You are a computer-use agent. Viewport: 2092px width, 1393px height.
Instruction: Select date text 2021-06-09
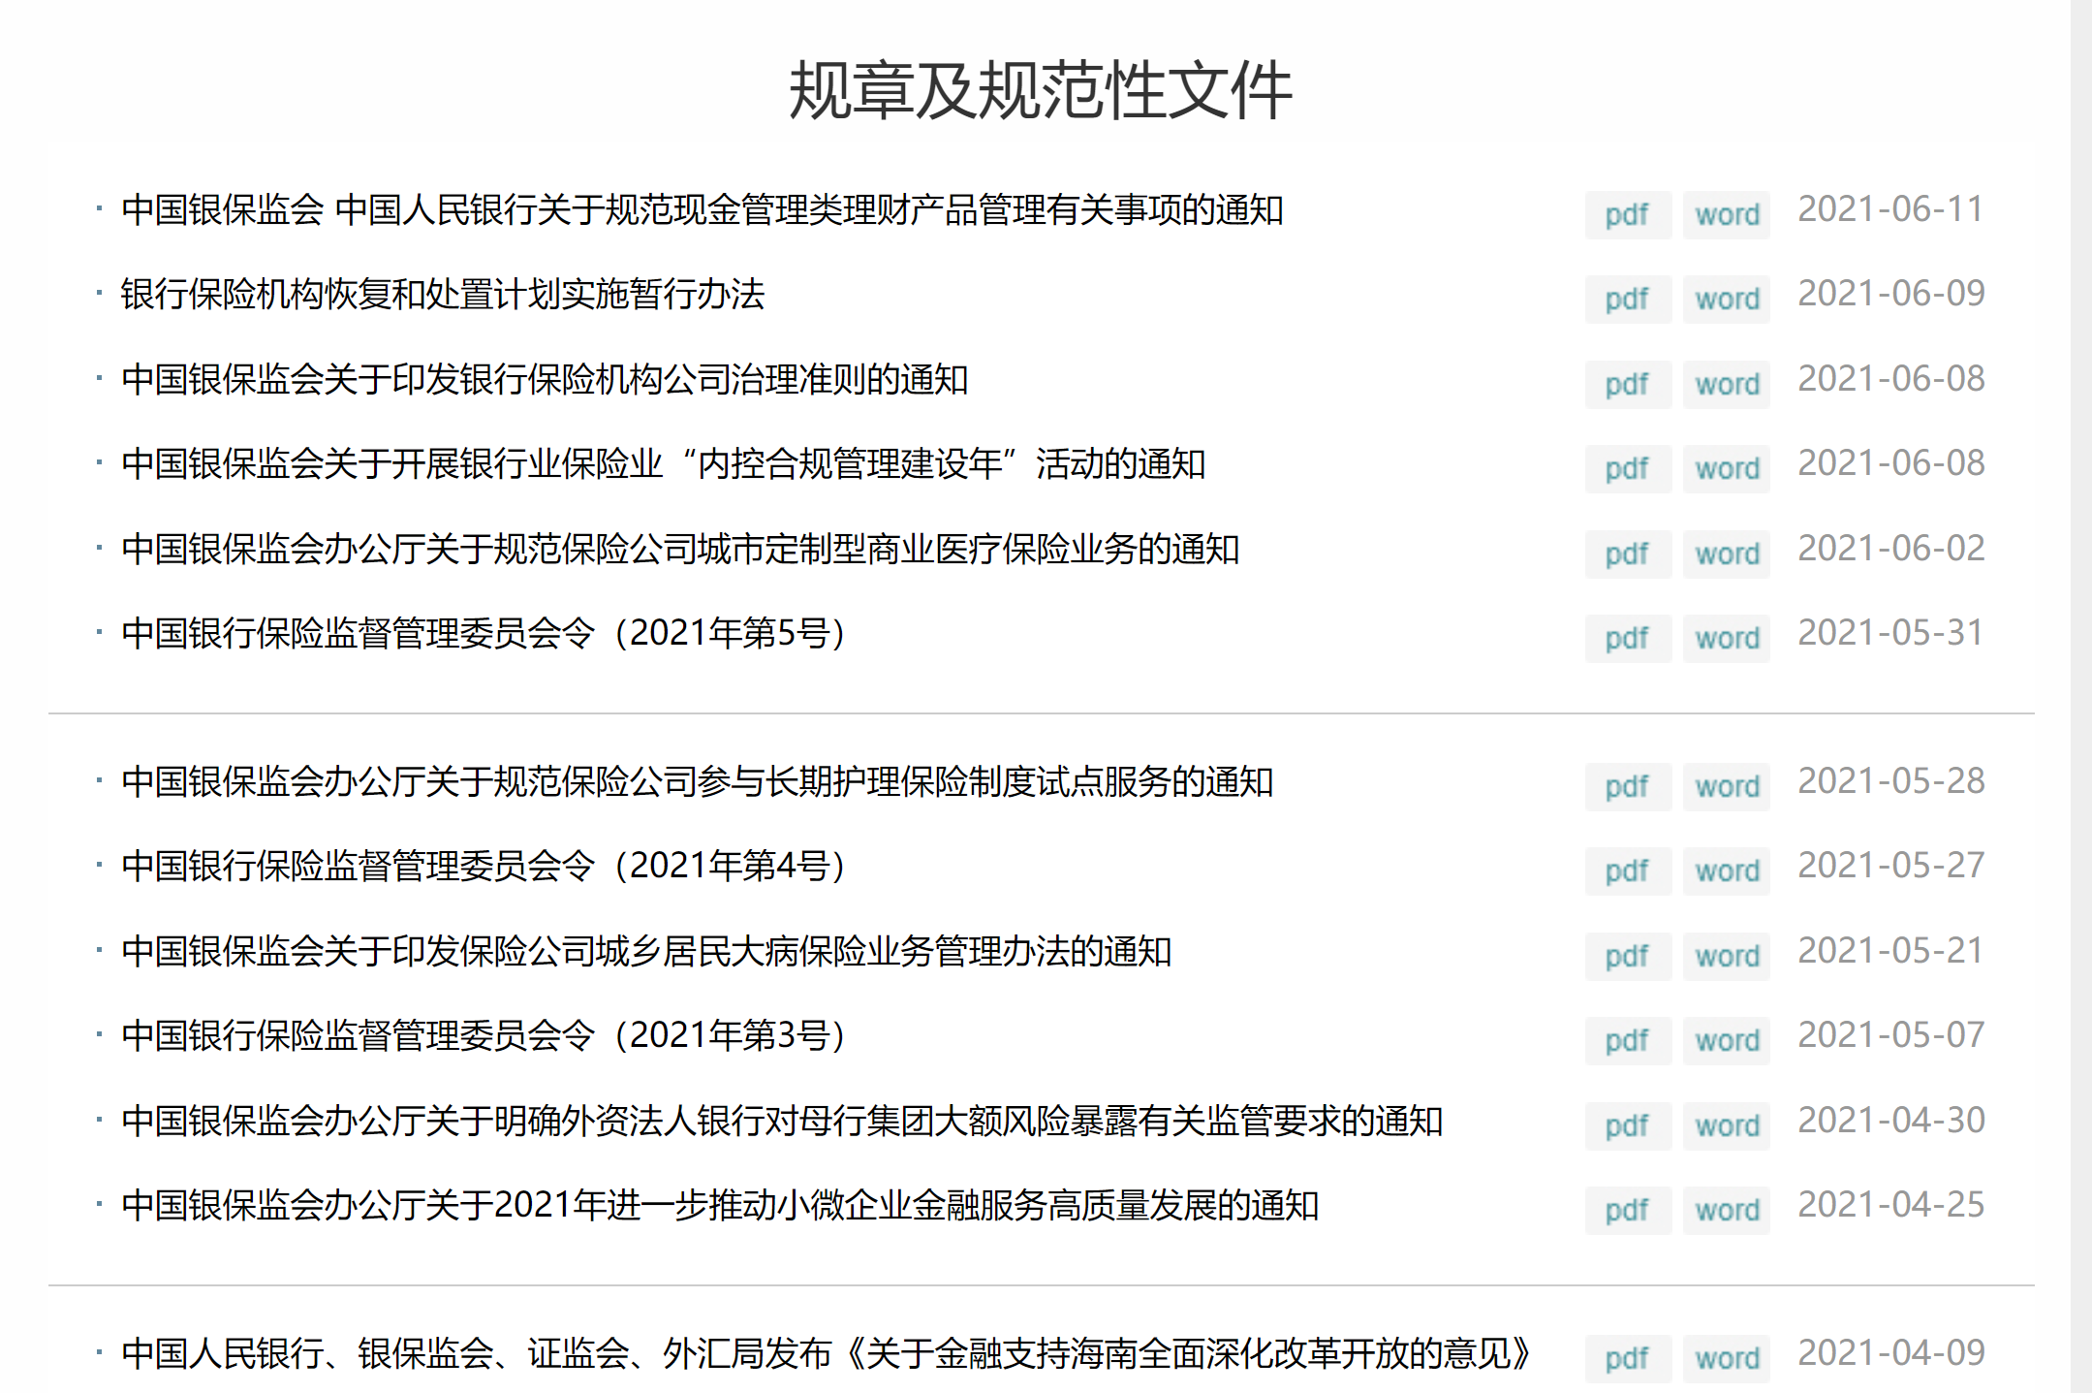point(1891,294)
